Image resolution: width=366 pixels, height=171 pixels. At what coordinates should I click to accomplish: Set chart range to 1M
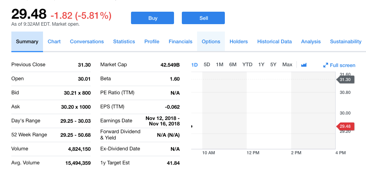219,65
